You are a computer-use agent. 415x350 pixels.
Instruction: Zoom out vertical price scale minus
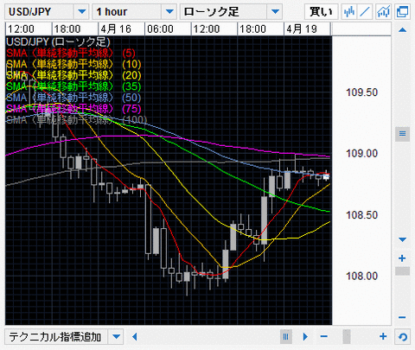(402, 317)
